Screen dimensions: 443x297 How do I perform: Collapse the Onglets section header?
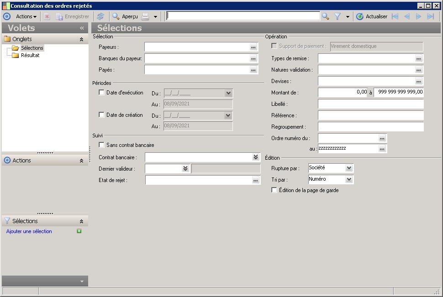coord(81,39)
